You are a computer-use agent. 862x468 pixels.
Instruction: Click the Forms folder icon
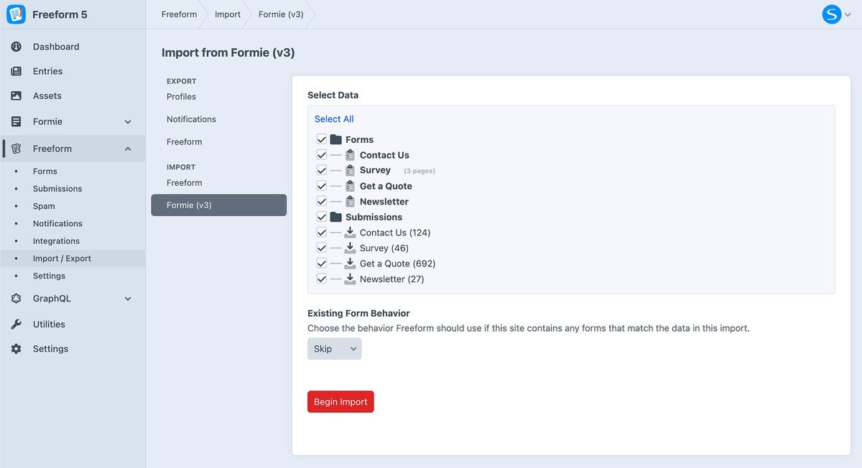336,139
